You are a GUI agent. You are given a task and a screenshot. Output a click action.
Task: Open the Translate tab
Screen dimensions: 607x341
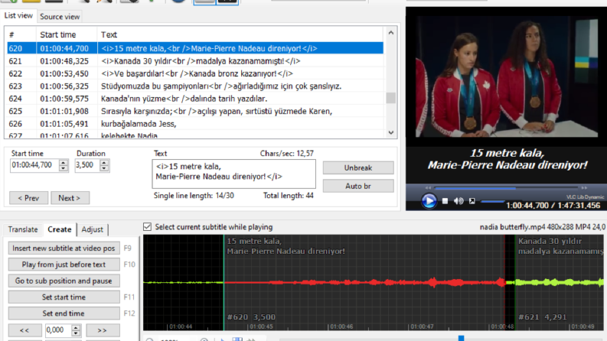(23, 229)
